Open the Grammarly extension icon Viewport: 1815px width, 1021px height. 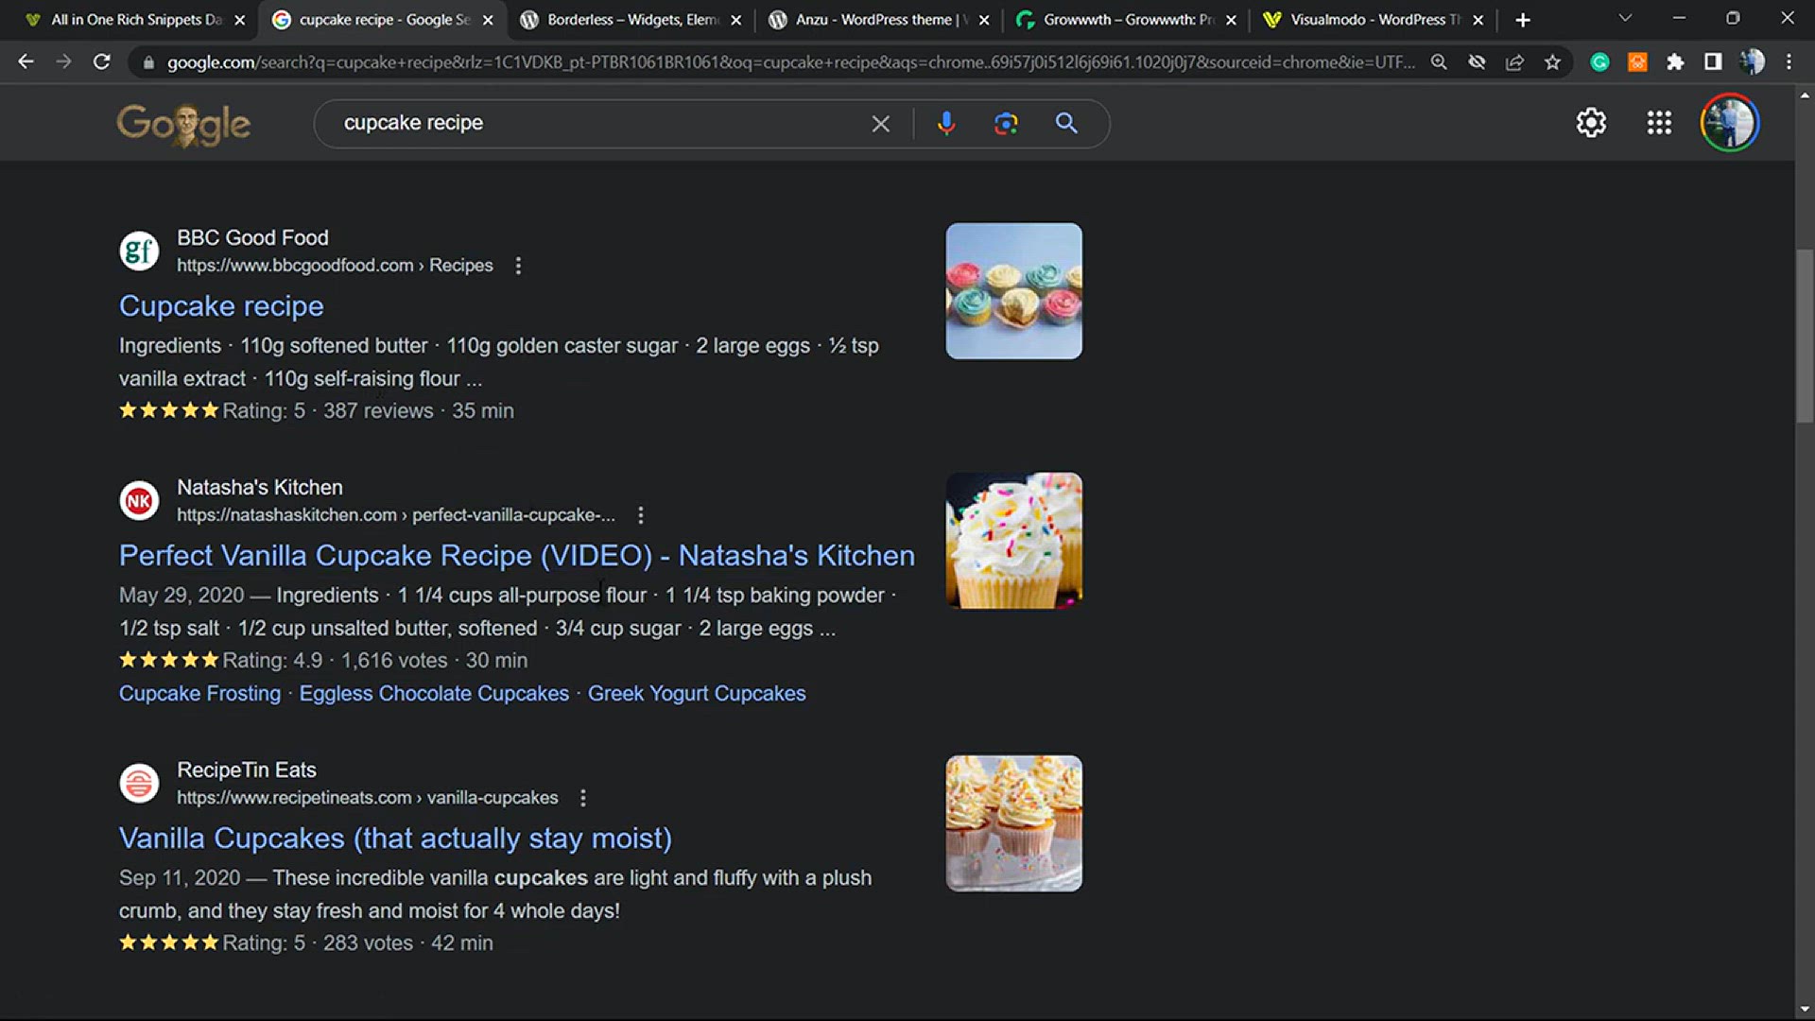1599,61
